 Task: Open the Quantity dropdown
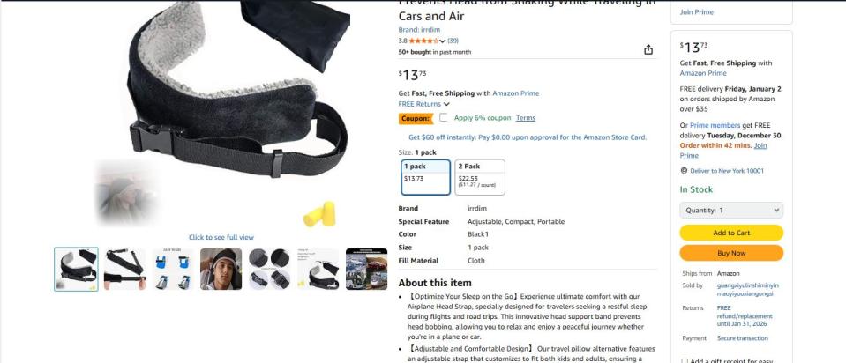pos(731,210)
